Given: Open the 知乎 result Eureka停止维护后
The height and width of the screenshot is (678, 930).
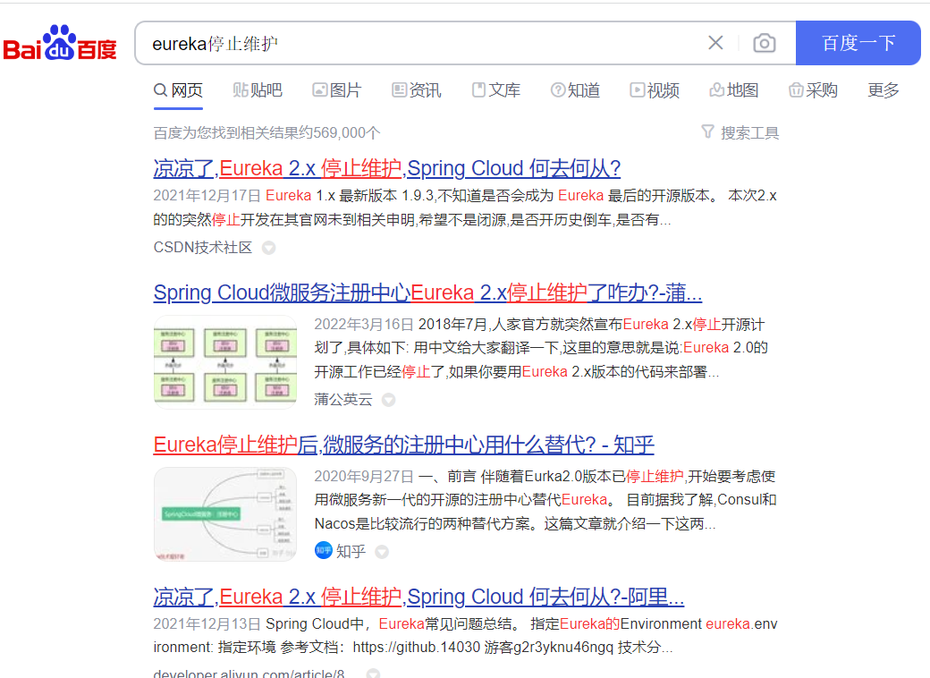Looking at the screenshot, I should (403, 445).
